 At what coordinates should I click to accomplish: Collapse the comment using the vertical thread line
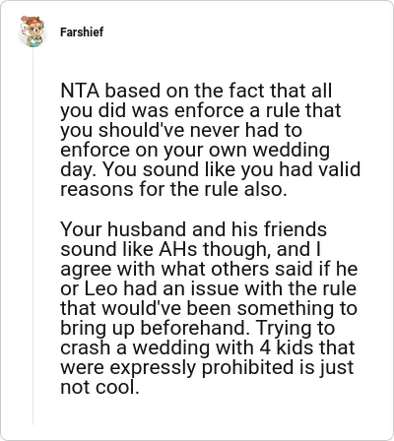tap(33, 236)
